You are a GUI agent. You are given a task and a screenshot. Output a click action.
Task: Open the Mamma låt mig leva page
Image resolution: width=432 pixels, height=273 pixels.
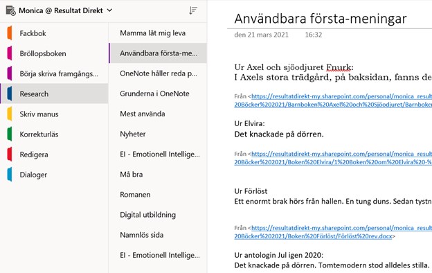pyautogui.click(x=158, y=33)
